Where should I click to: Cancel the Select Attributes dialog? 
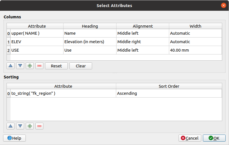pyautogui.click(x=190, y=138)
